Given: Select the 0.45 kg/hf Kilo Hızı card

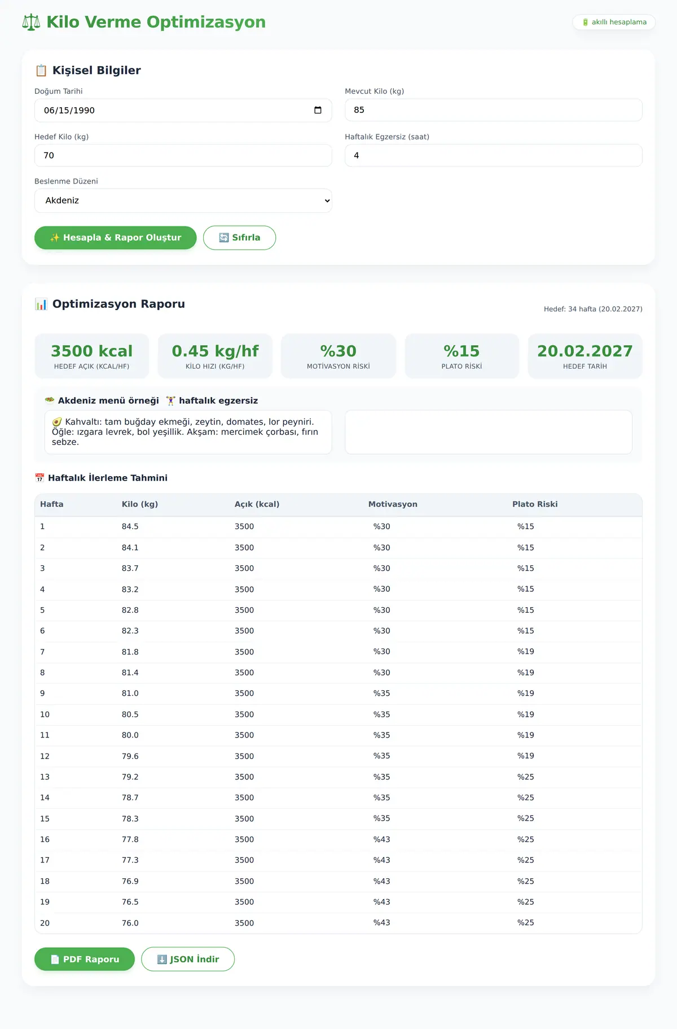Looking at the screenshot, I should click(x=216, y=356).
